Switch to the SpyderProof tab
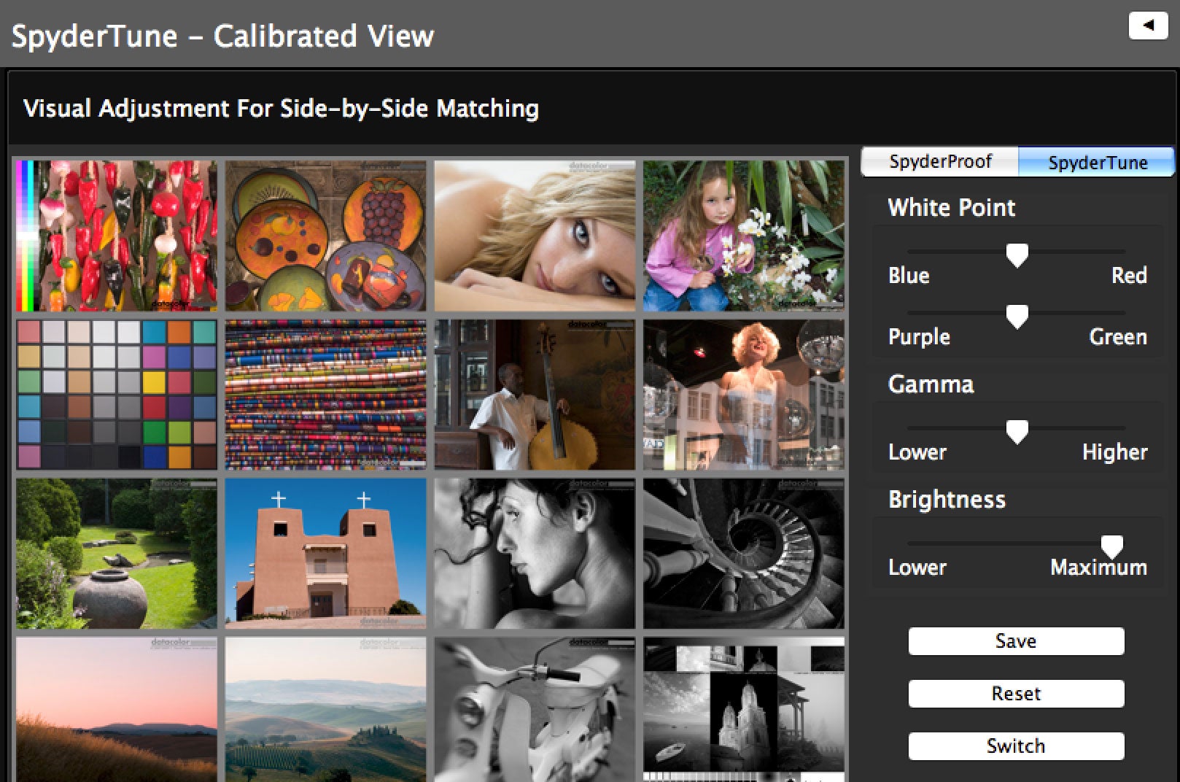Screen dimensions: 1180x782 point(939,161)
